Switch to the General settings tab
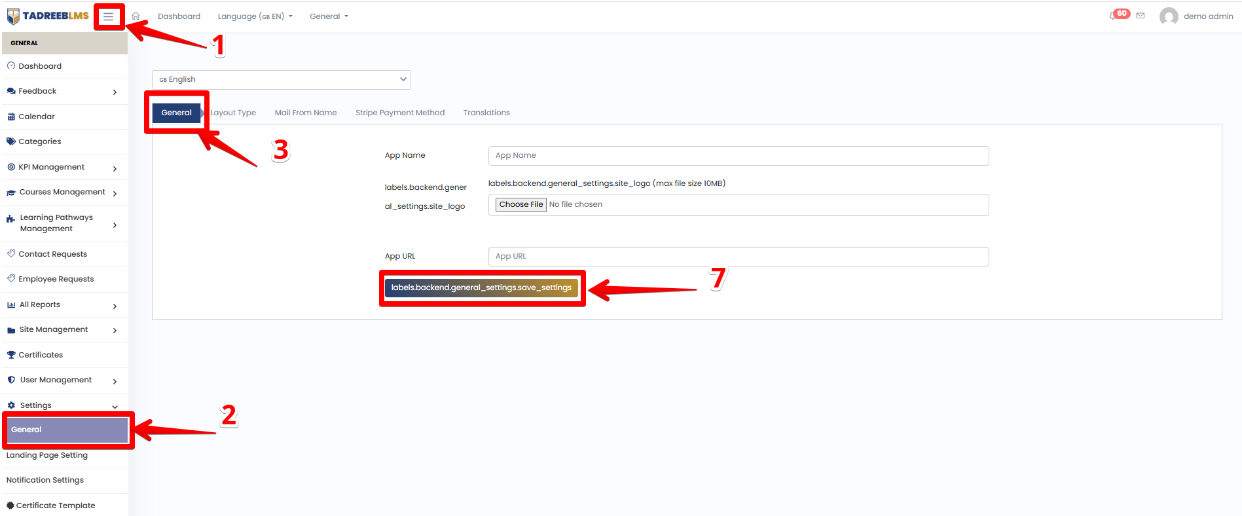Screen dimensions: 1242x516 point(177,113)
